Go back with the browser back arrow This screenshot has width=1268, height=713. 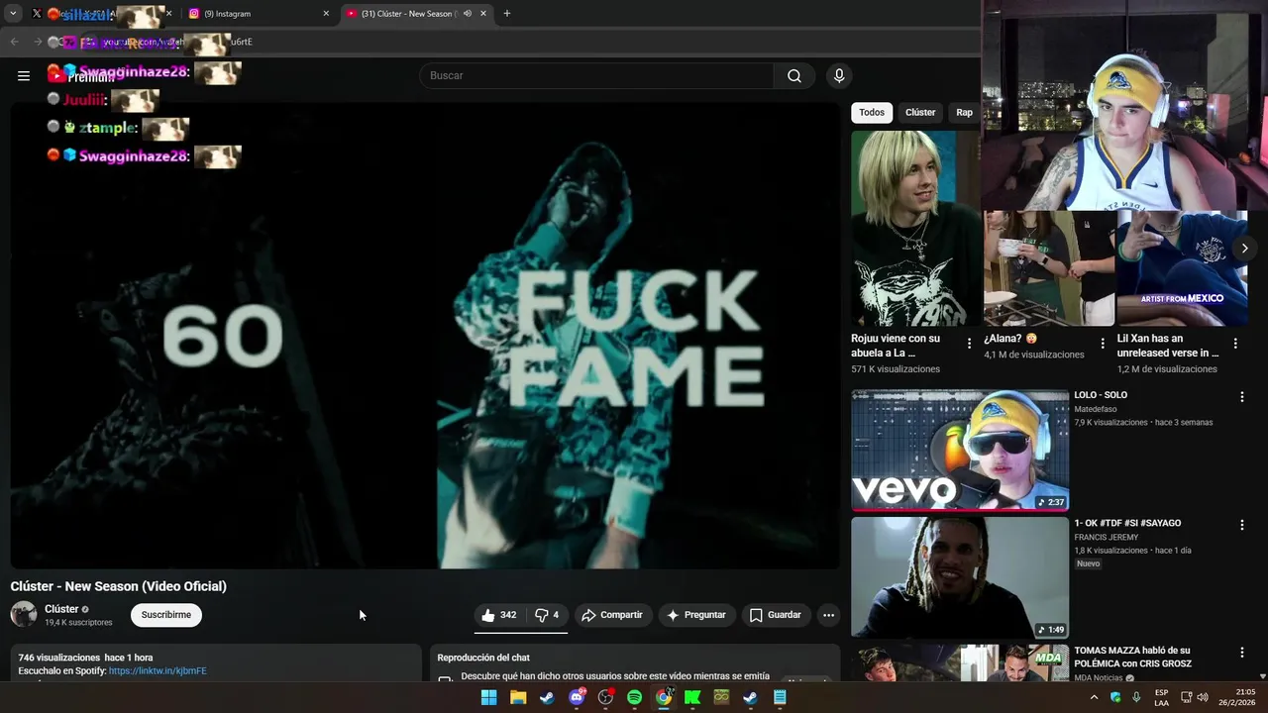[x=14, y=42]
